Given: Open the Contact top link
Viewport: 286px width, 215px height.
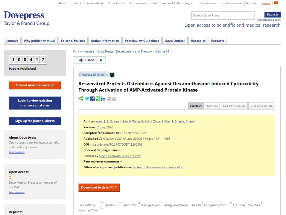Looking at the screenshot, I should click(76, 3).
